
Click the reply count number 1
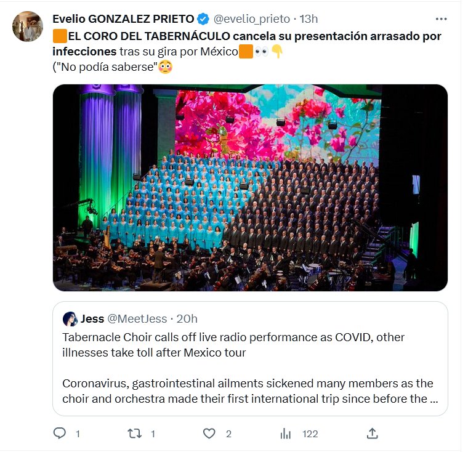(78, 434)
